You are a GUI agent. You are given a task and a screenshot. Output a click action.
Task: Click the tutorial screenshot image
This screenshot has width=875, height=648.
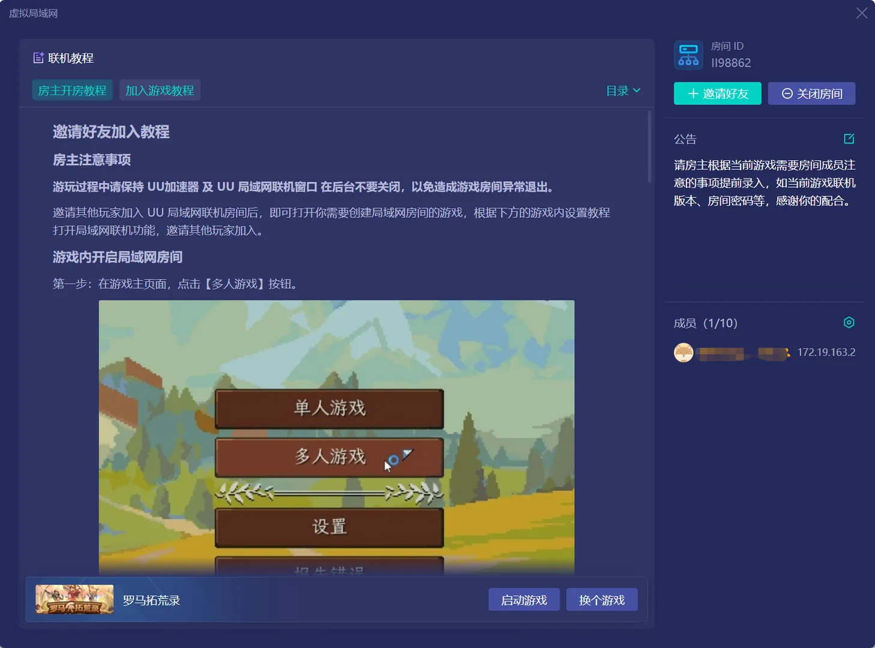[336, 437]
